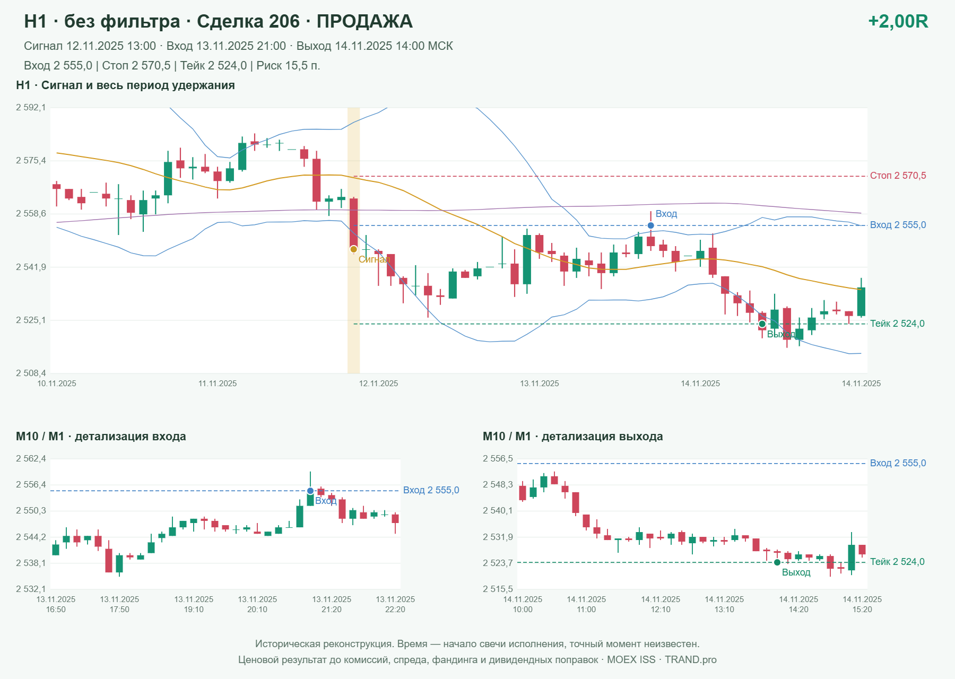Click the highlighted signal candle band on H1 chart

click(353, 240)
